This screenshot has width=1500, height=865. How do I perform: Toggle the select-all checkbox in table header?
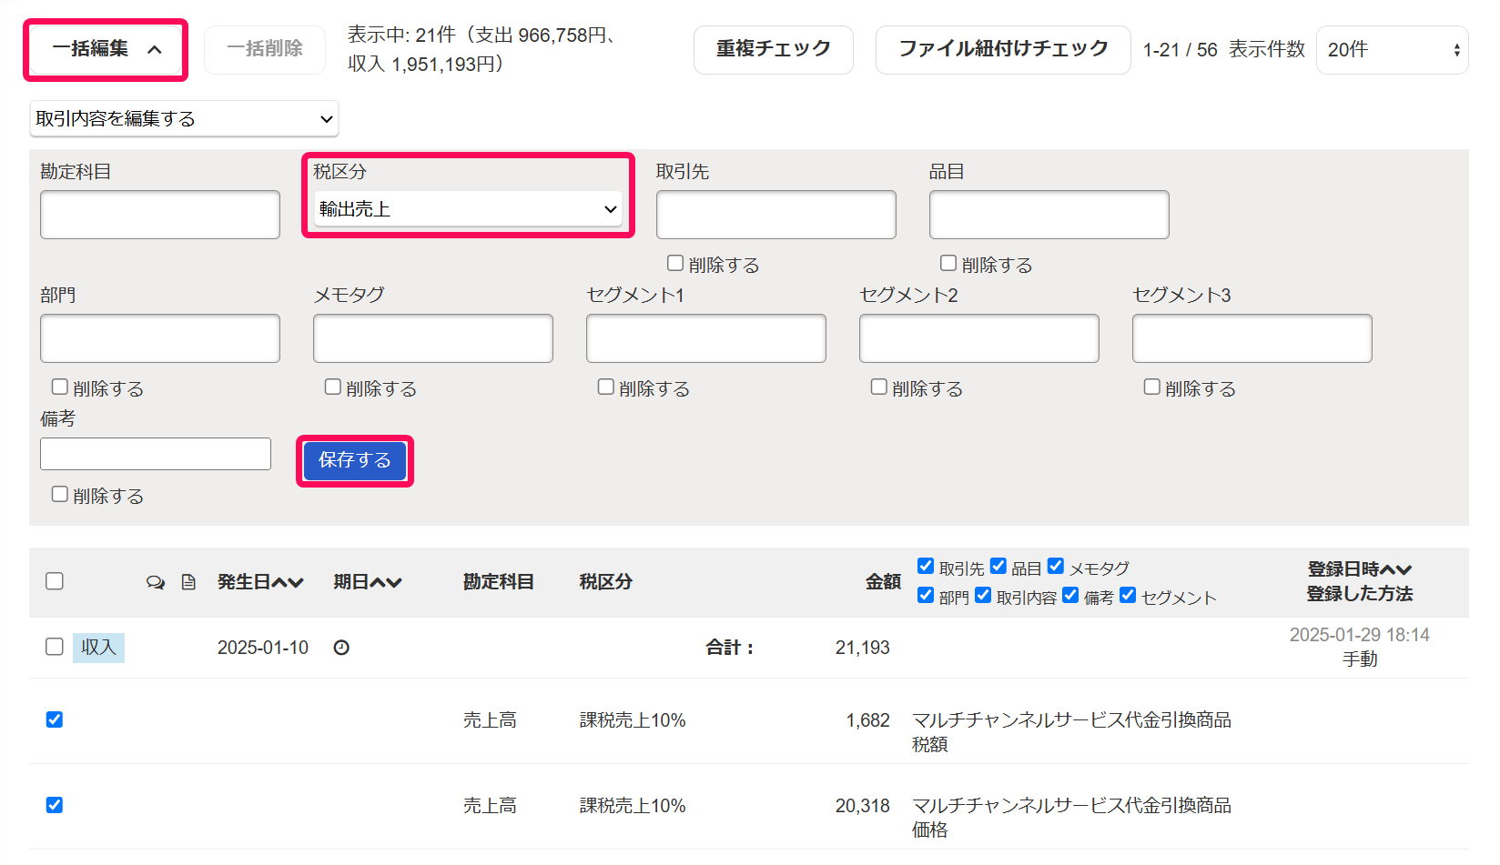pyautogui.click(x=55, y=581)
